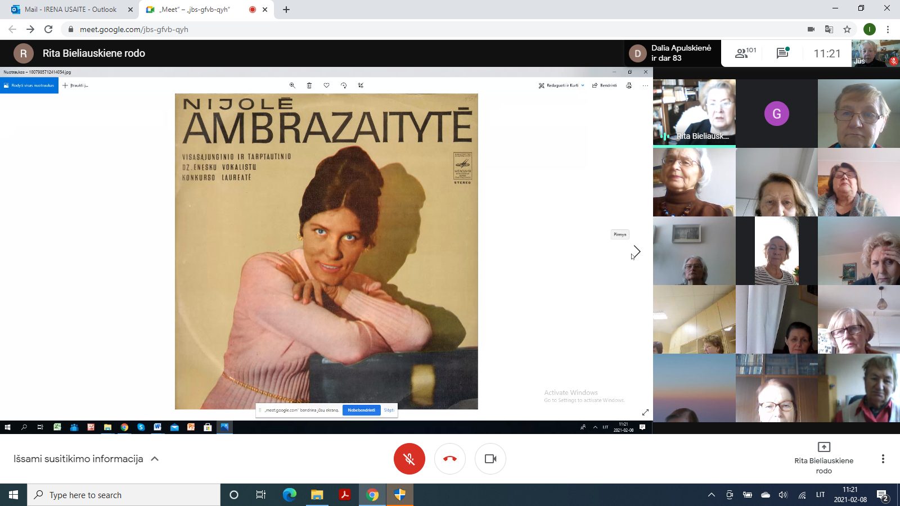Bookmark this page with star icon
The image size is (900, 506).
847,29
